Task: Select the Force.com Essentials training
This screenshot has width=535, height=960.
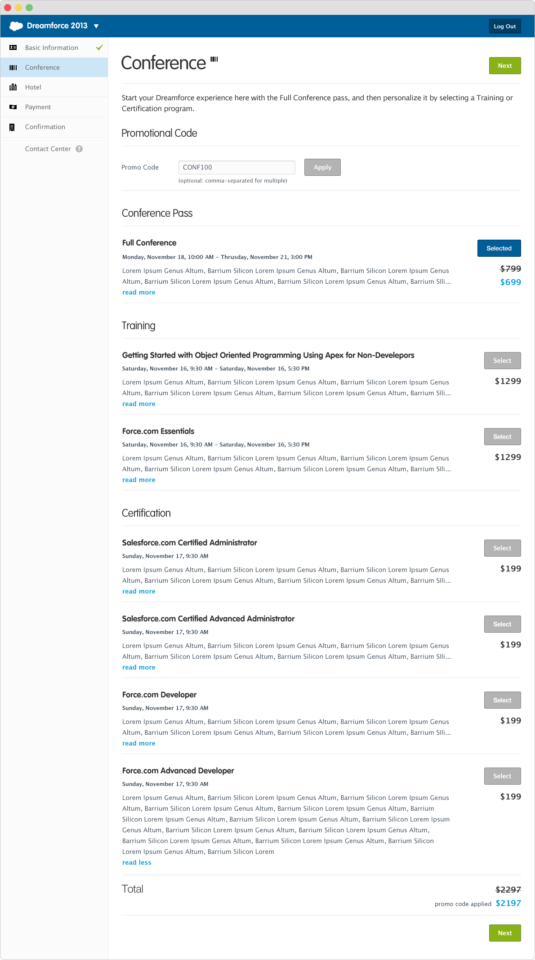Action: [502, 437]
